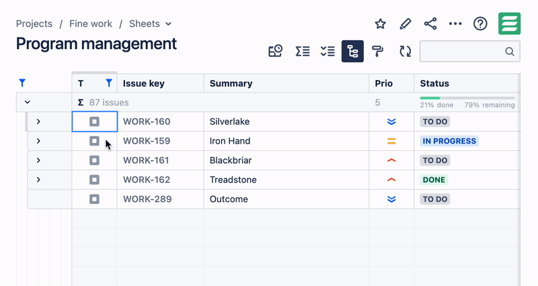The image size is (538, 286).
Task: Click the checklist rows toolbar icon
Action: coord(328,52)
